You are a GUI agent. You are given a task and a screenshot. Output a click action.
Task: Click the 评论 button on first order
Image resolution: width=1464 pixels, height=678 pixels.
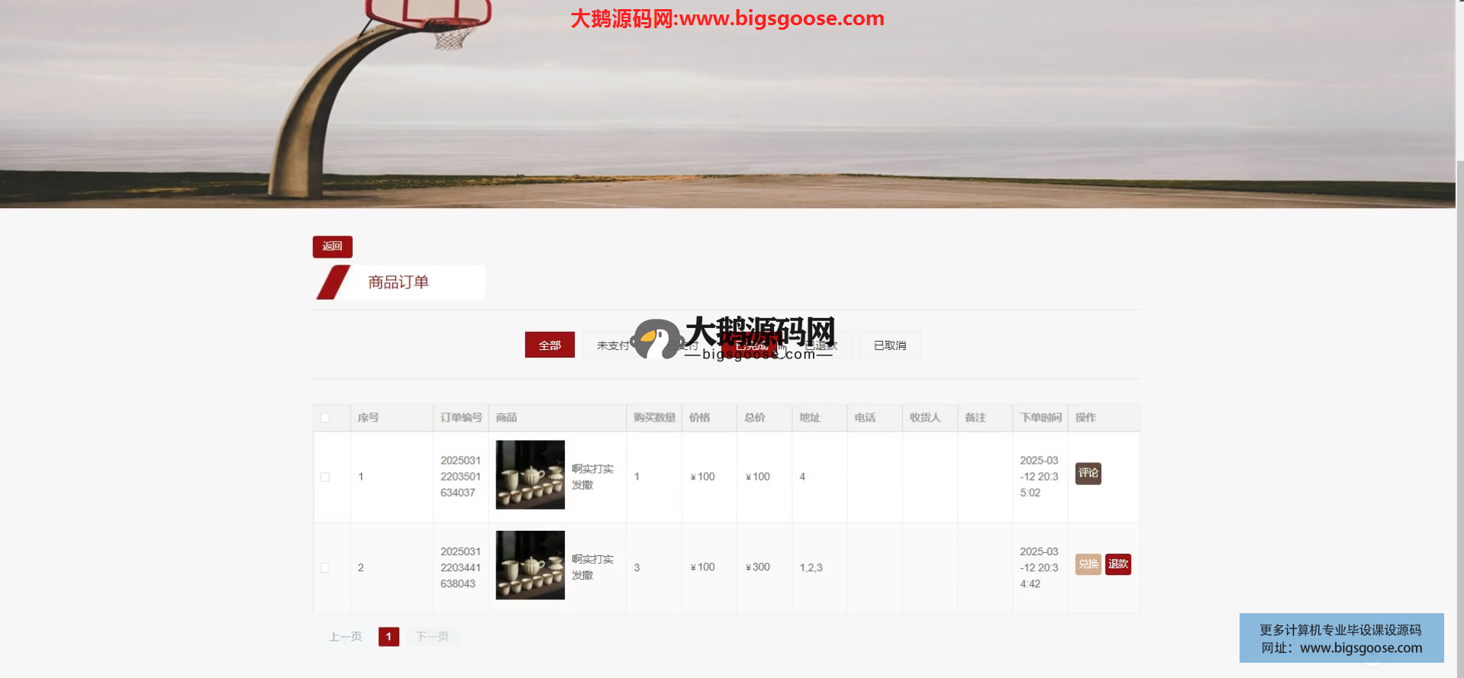tap(1088, 474)
